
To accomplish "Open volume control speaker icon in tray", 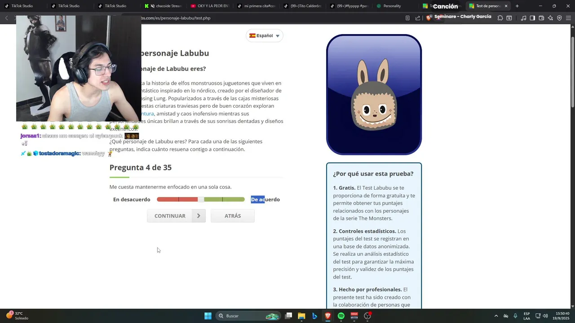I will 545,316.
